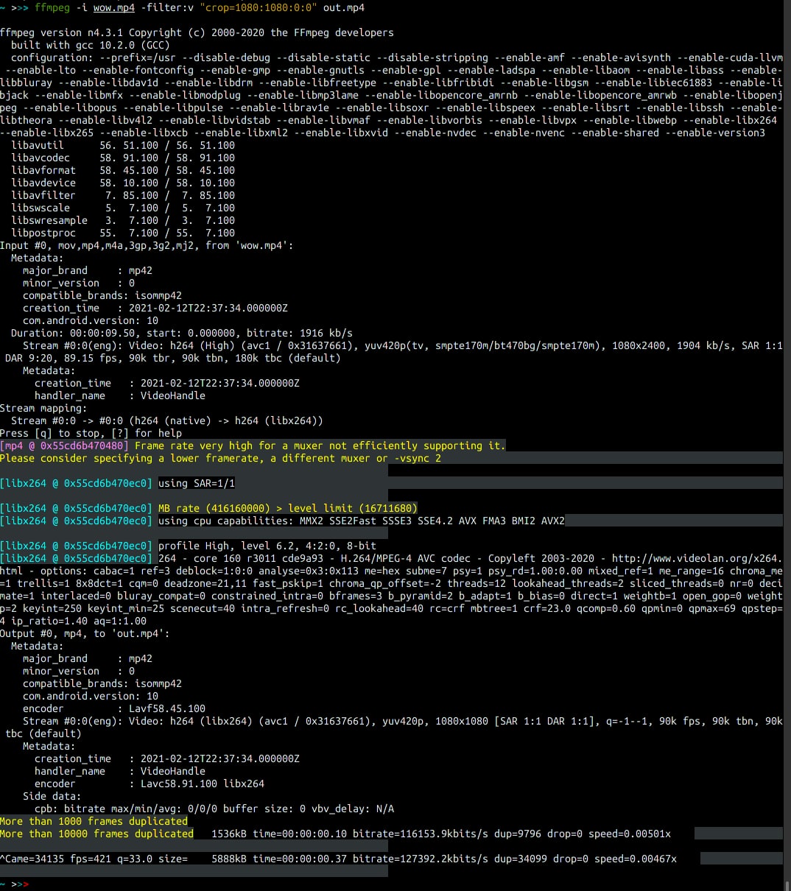Click the 1536kB size value
Screen dimensions: 791x891
tap(229, 834)
